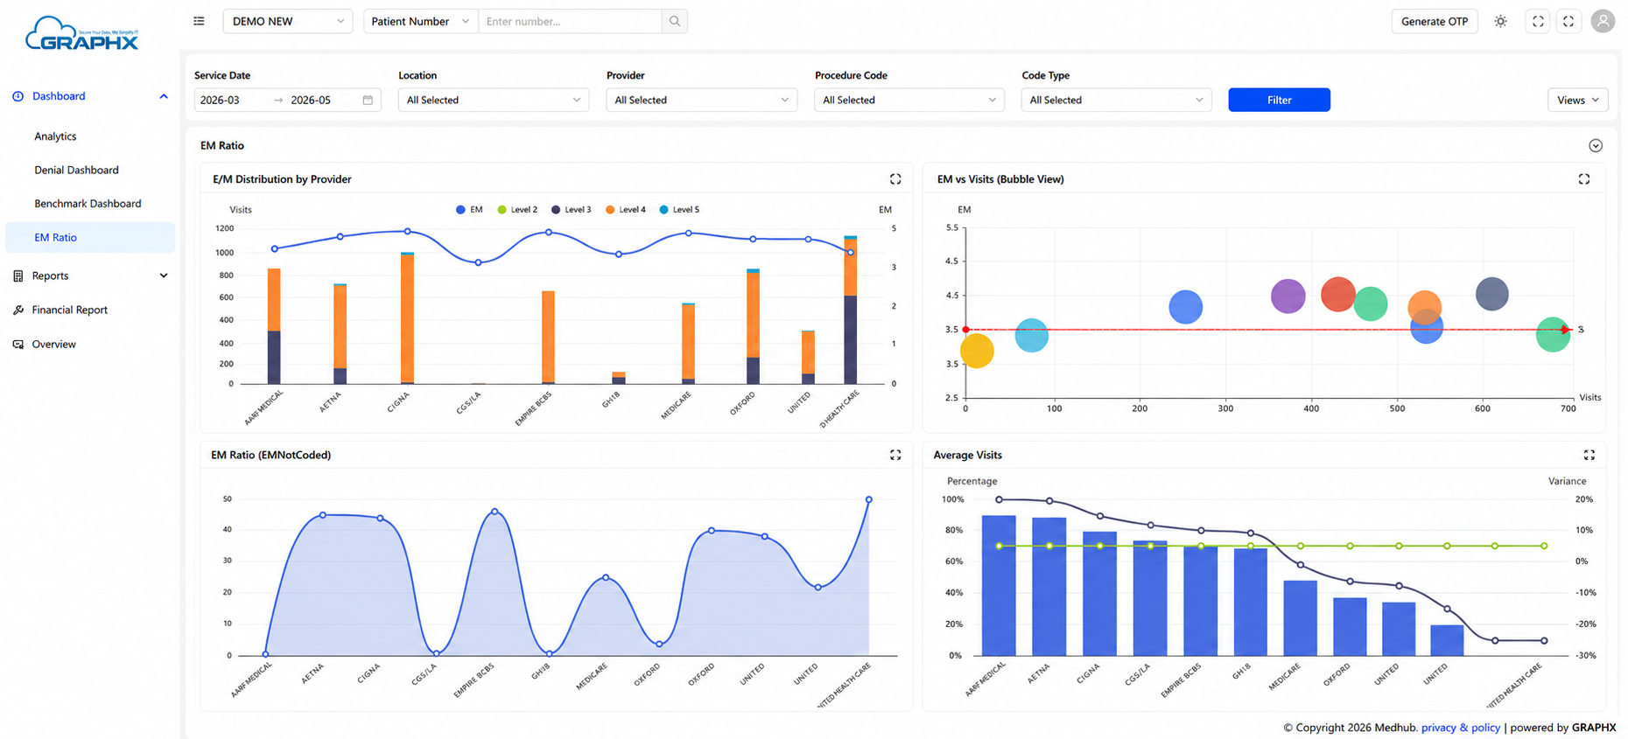
Task: Collapse the EM Ratio section circle arrow
Action: [x=1596, y=146]
